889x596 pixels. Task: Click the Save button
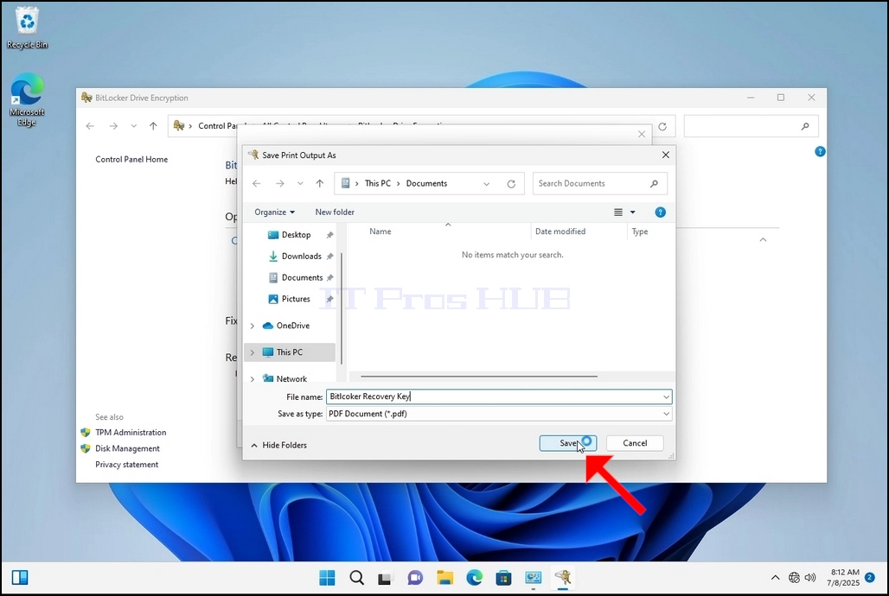point(567,443)
